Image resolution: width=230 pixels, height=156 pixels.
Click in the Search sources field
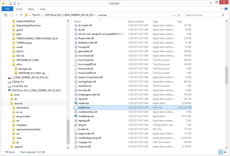[203, 15]
